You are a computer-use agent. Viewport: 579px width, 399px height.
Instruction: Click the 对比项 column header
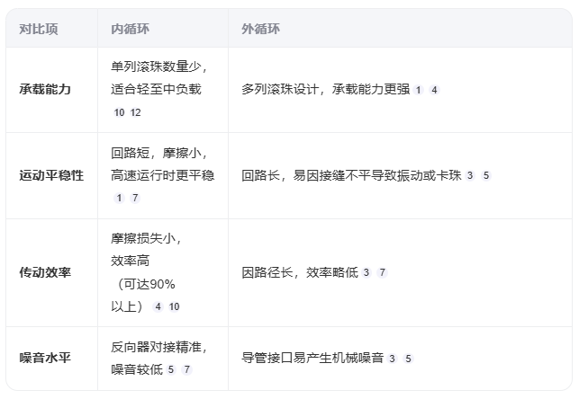coord(39,29)
